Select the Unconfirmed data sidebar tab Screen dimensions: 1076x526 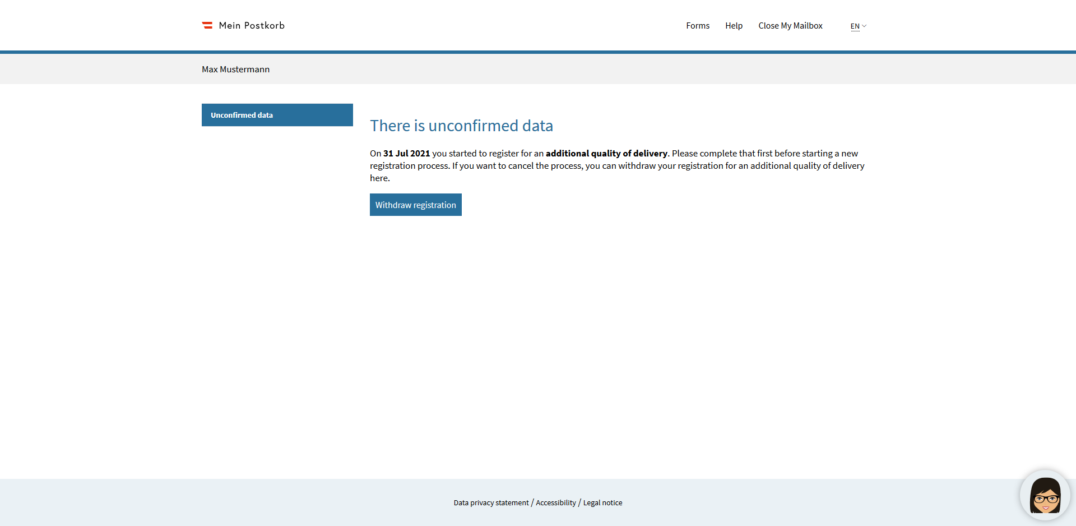(x=277, y=115)
